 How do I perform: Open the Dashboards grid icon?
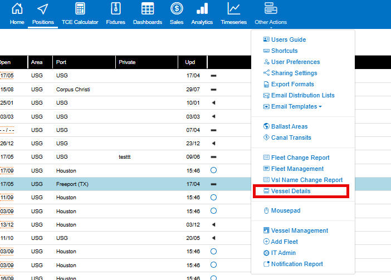[147, 13]
